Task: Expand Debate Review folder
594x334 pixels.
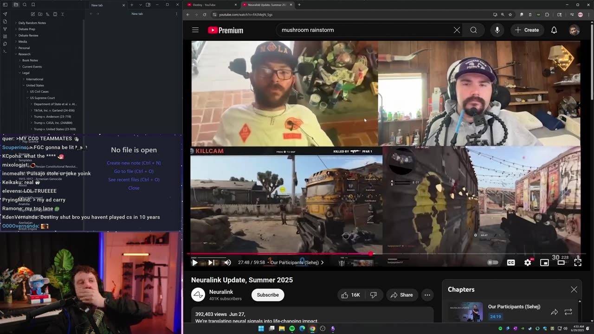Action: coord(28,35)
